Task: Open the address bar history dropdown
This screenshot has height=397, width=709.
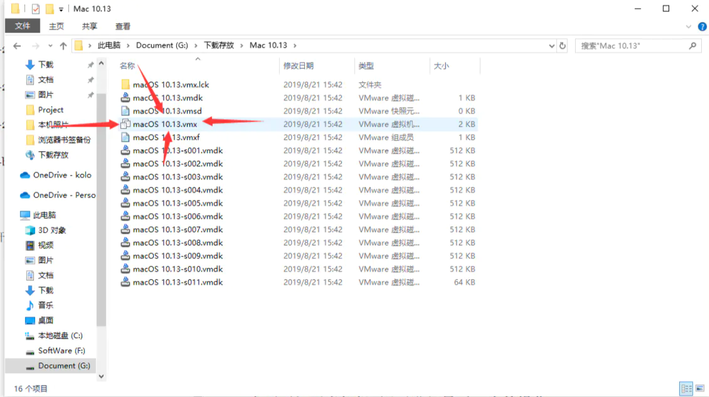Action: point(552,46)
